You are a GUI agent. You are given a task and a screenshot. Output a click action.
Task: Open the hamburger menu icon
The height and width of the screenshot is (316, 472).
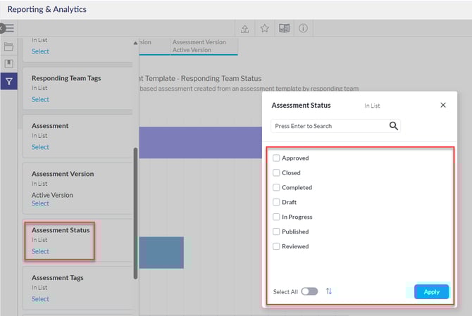tap(9, 28)
